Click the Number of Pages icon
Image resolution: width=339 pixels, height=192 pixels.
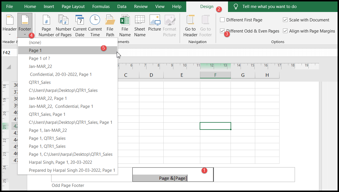(63, 26)
